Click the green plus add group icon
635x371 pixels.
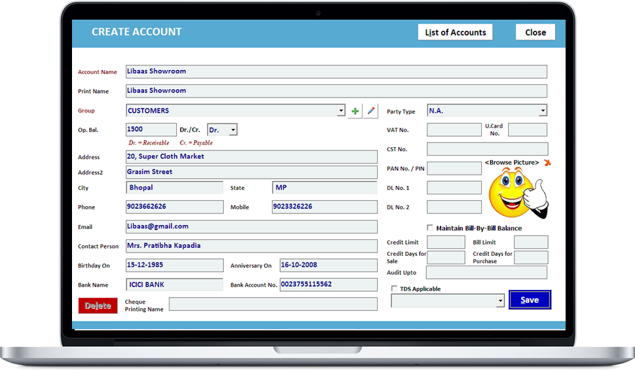[355, 111]
